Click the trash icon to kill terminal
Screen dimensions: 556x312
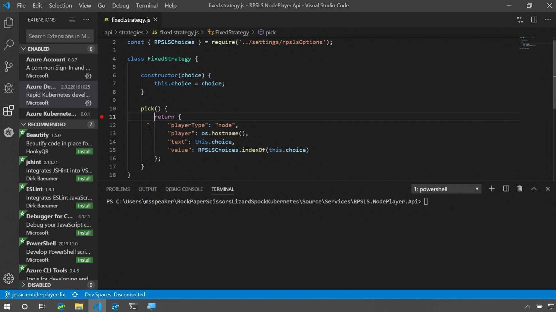[519, 189]
